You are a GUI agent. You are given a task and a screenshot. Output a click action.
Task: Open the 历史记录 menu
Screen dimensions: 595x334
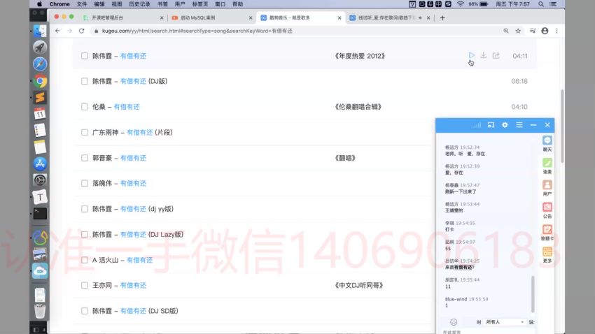139,4
